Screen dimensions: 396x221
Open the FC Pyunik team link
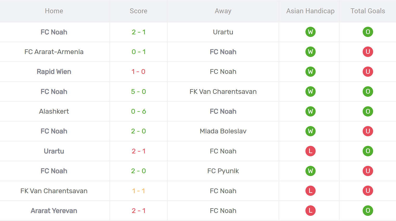223,171
